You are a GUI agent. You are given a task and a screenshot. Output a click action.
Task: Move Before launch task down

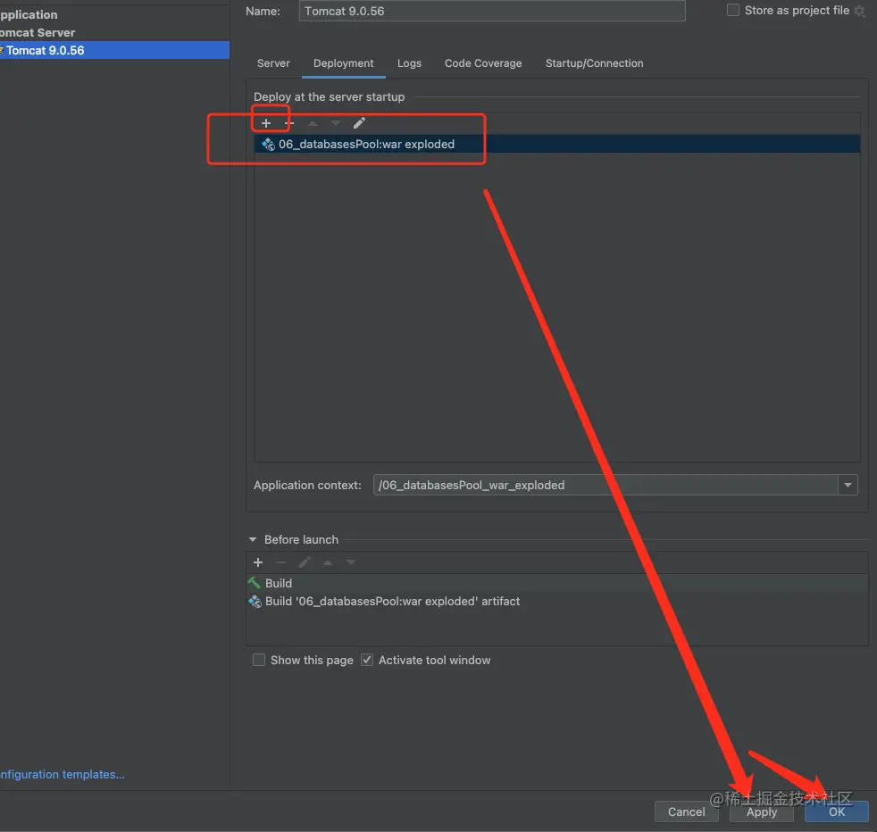pos(351,562)
